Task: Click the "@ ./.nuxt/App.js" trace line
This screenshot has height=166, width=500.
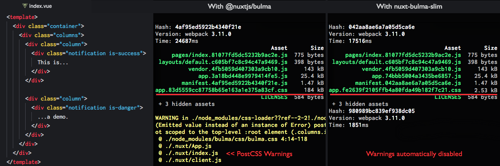Action: 185,146
